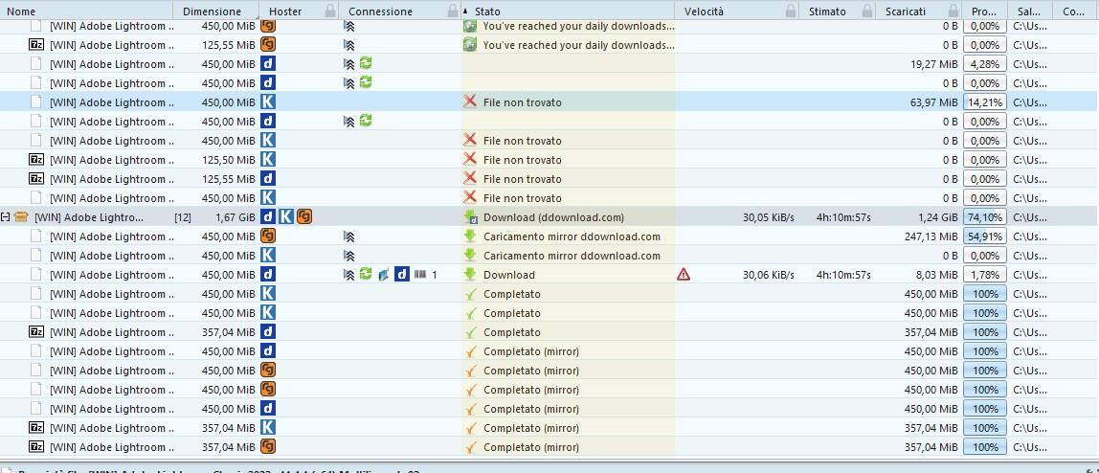Viewport: 1099px width, 473px height.
Task: Click the barcode chunks icon next to 1
Action: pos(420,275)
